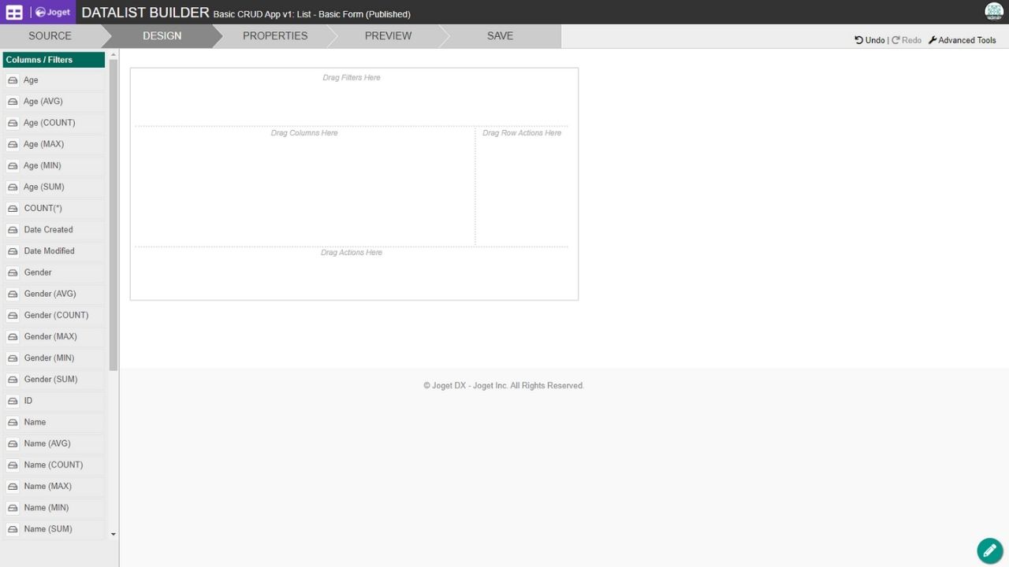
Task: Click the app grid icon in top-left corner
Action: click(14, 12)
